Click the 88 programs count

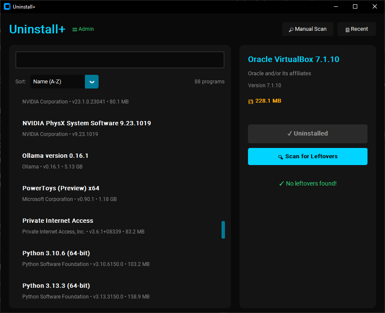click(210, 82)
